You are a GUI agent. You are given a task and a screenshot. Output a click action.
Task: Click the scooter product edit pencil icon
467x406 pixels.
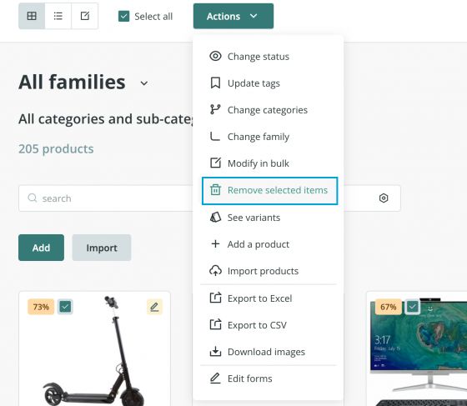[154, 307]
